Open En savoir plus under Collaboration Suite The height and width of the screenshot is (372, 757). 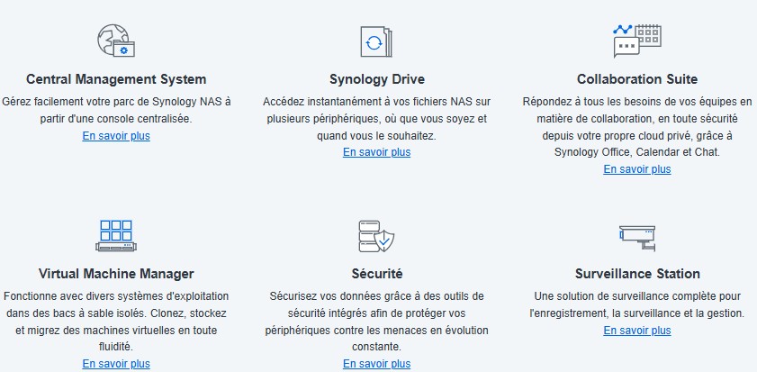point(637,169)
